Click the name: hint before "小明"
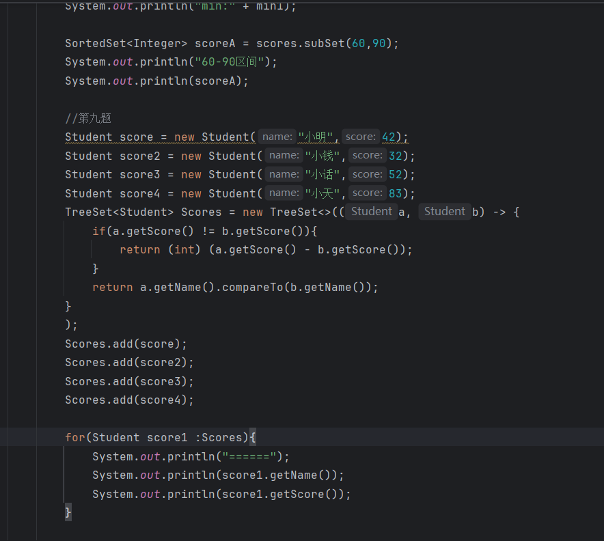 click(x=277, y=137)
